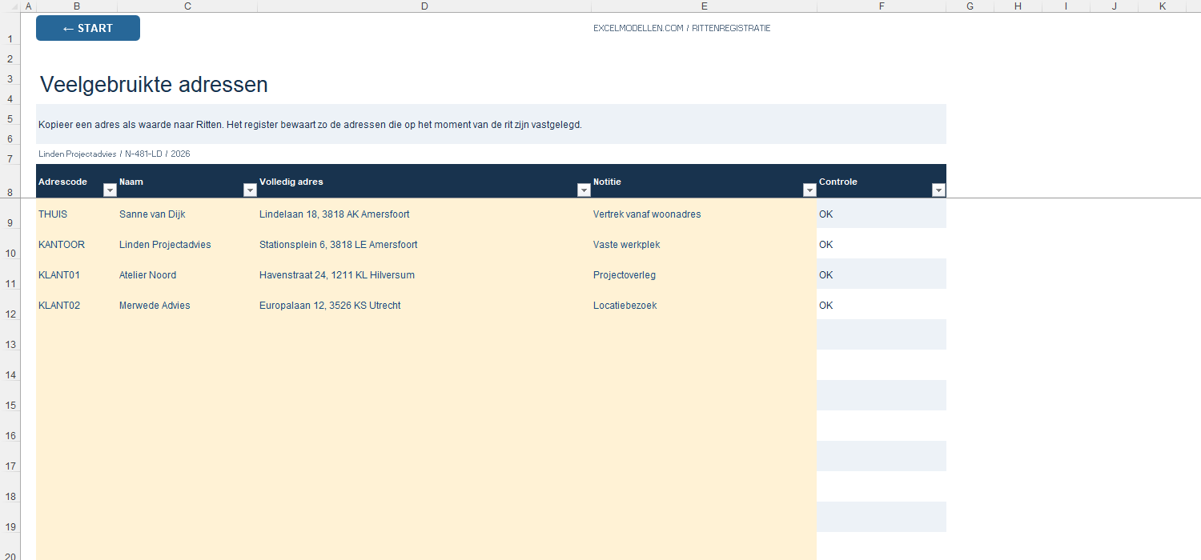Screen dimensions: 1201x560
Task: Click the Atelier Noord name cell
Action: (x=187, y=274)
